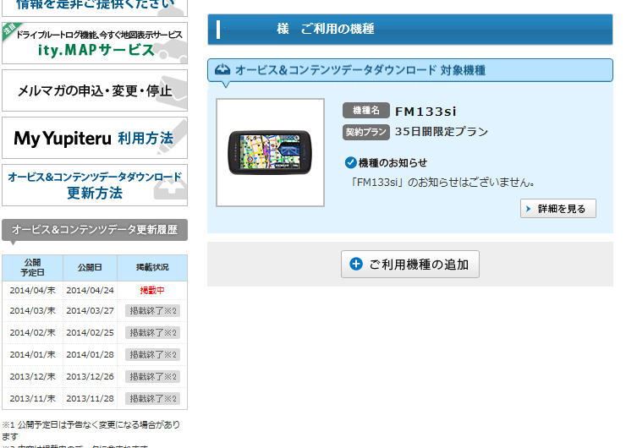Select the 35日間限定プラン text

point(441,132)
